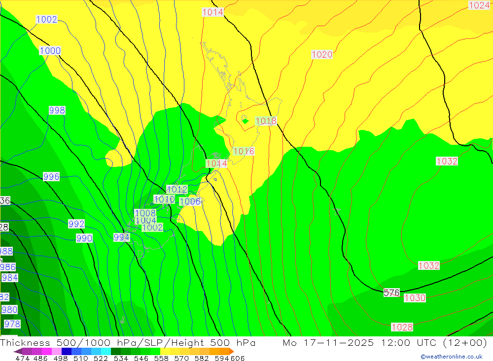
Task: Click the black 576 height contour label
Action: (391, 293)
